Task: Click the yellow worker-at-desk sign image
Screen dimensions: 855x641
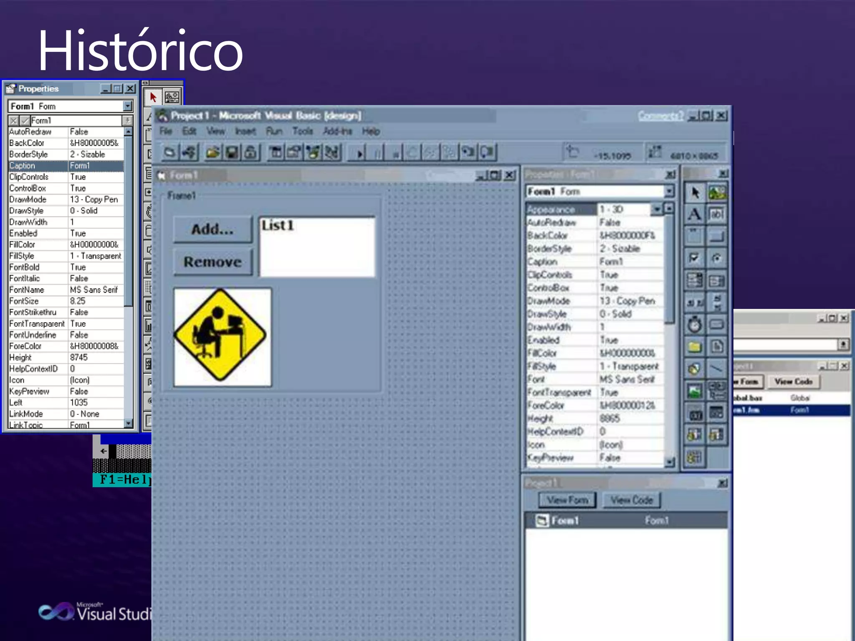Action: [223, 337]
